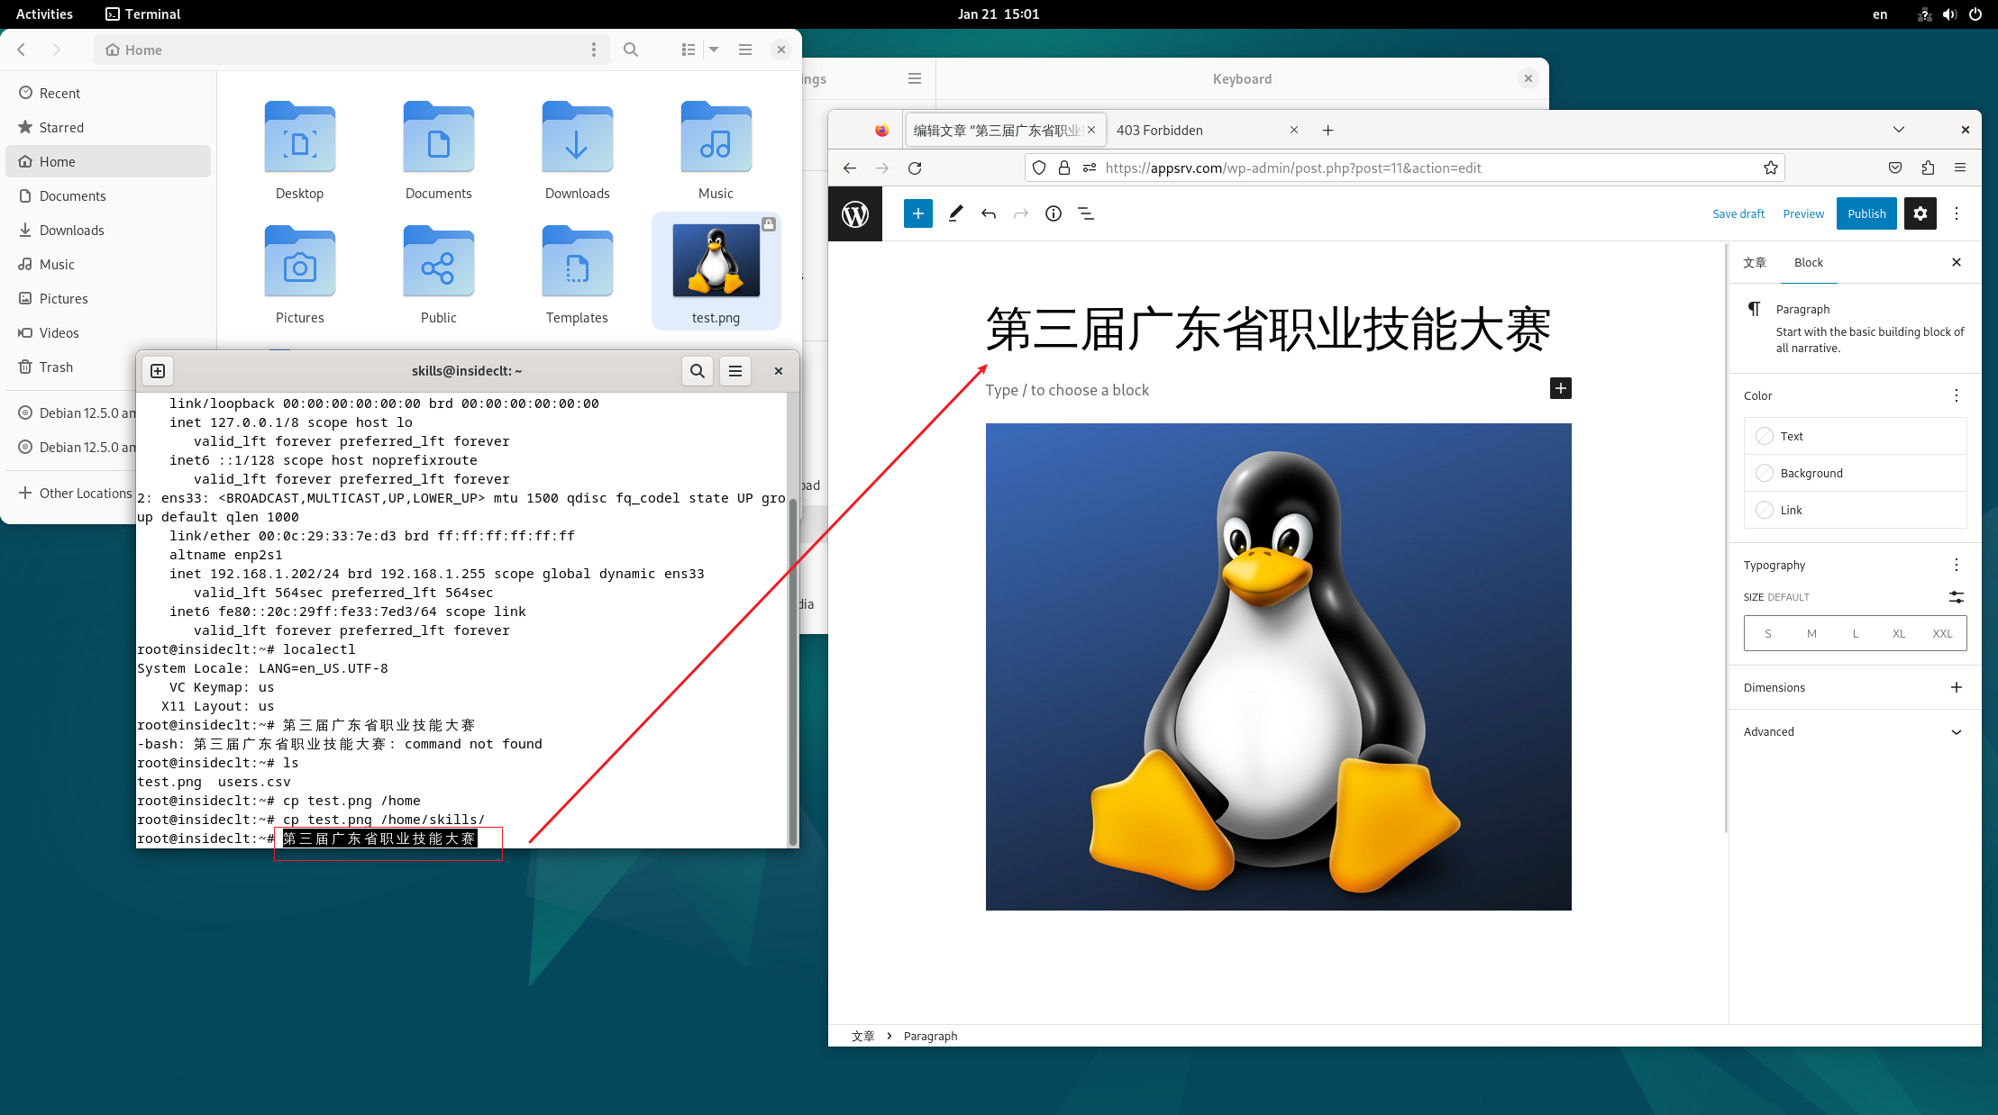This screenshot has width=1998, height=1115.
Task: Toggle the settings gear sidebar
Action: (x=1920, y=213)
